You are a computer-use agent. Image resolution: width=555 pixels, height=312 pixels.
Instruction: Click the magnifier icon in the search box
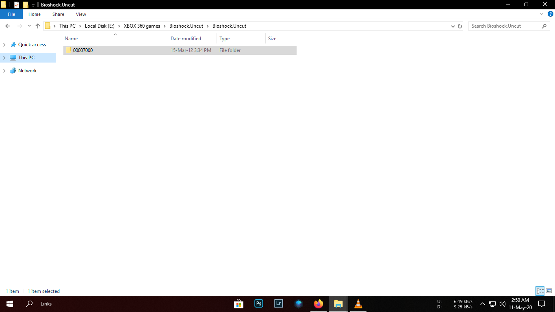[544, 26]
